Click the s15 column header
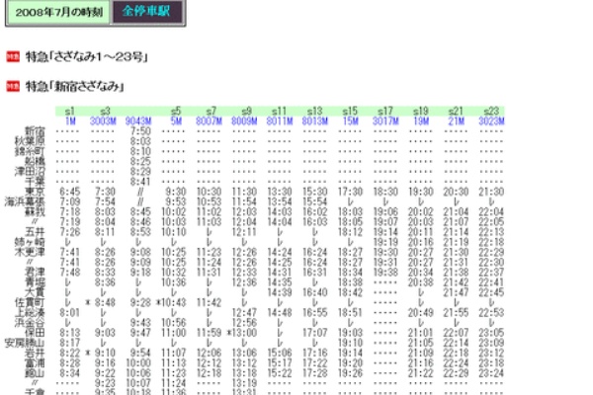593x395 pixels. [350, 112]
